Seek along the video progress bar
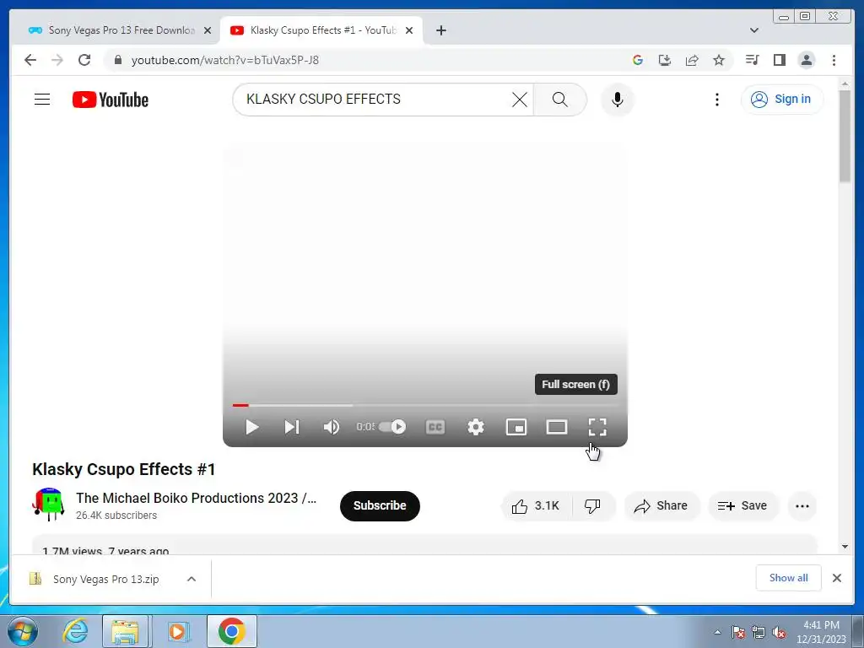The width and height of the screenshot is (864, 648). coord(425,405)
